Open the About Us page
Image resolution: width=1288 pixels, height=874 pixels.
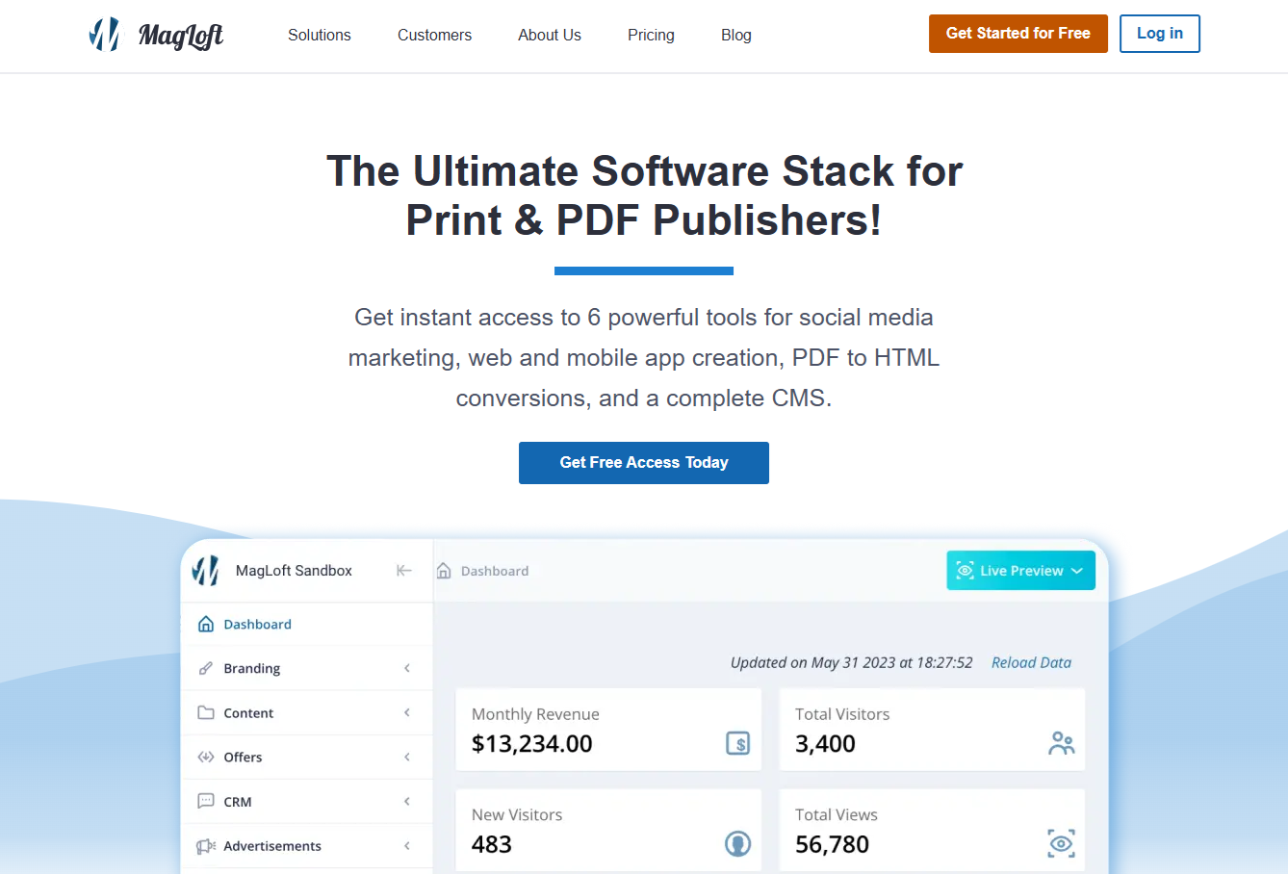pyautogui.click(x=550, y=35)
